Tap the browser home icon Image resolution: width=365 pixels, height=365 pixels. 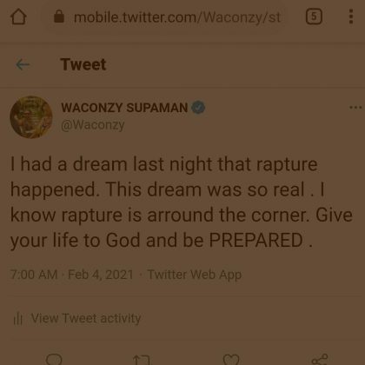[18, 17]
